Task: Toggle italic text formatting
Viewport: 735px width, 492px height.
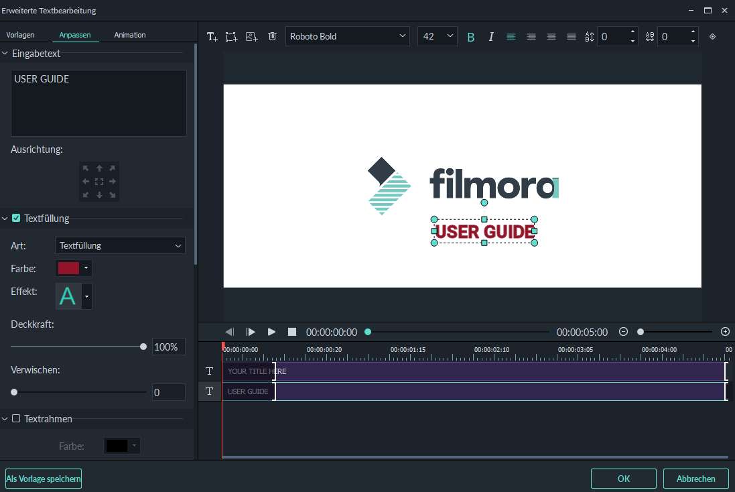Action: [491, 37]
